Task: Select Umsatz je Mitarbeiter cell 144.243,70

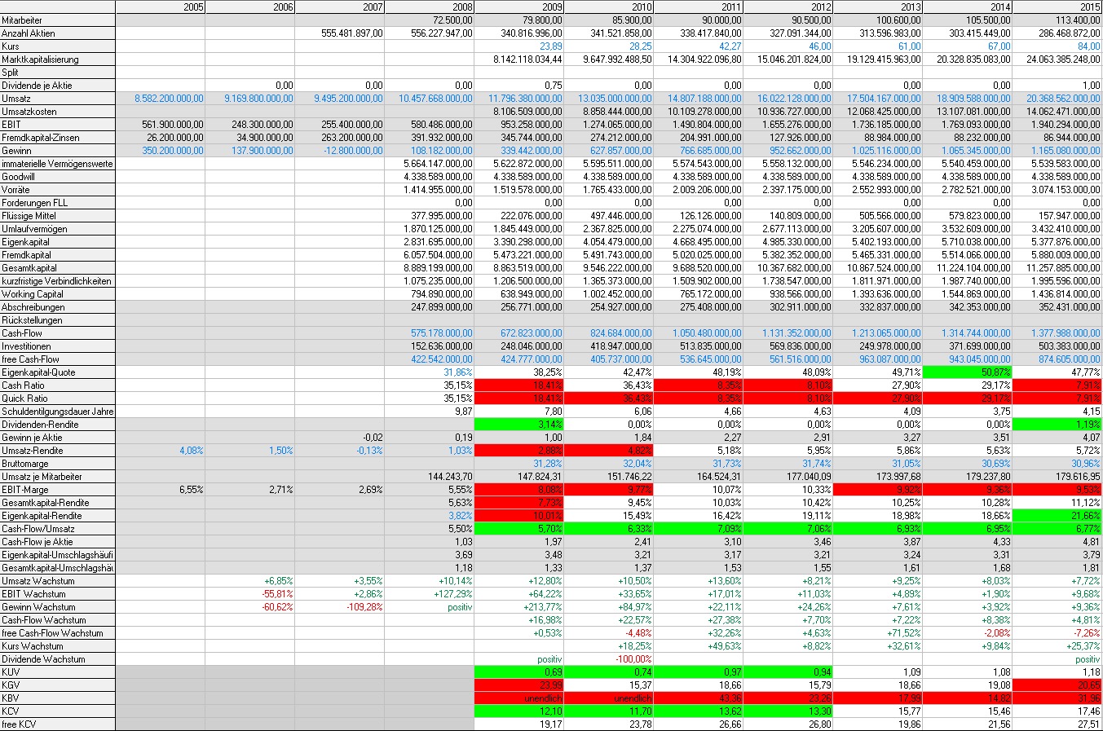Action: pos(430,476)
